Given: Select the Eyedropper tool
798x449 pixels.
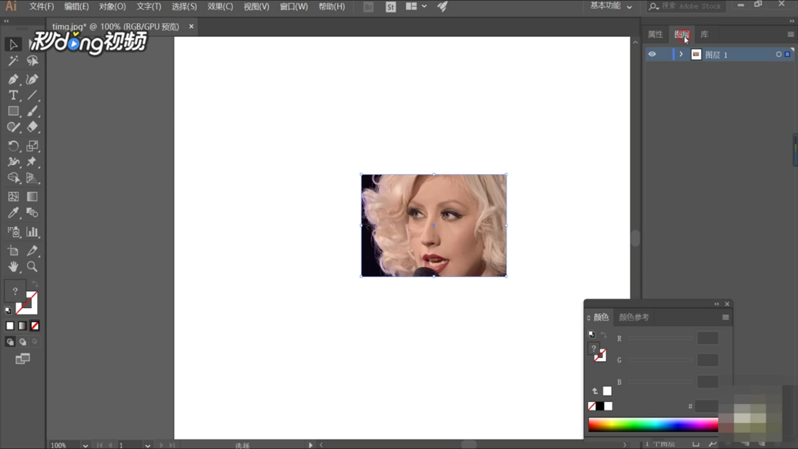Looking at the screenshot, I should [x=13, y=213].
